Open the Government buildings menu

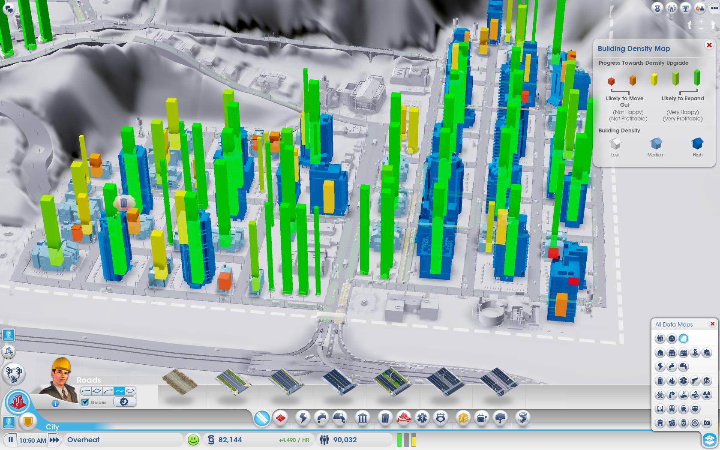[363, 417]
